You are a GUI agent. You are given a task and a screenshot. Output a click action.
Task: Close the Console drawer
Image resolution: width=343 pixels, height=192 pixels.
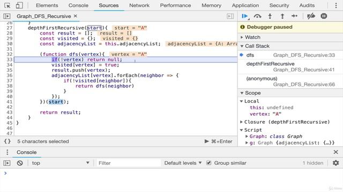(x=336, y=152)
